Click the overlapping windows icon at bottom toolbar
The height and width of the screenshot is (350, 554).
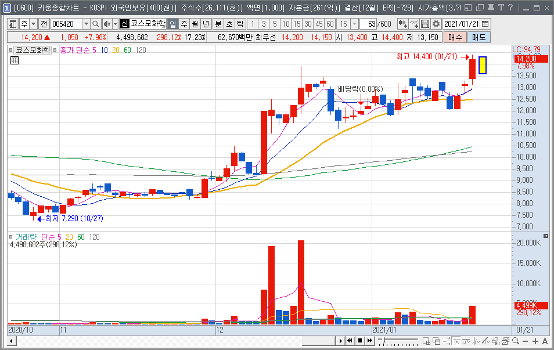tap(437, 341)
